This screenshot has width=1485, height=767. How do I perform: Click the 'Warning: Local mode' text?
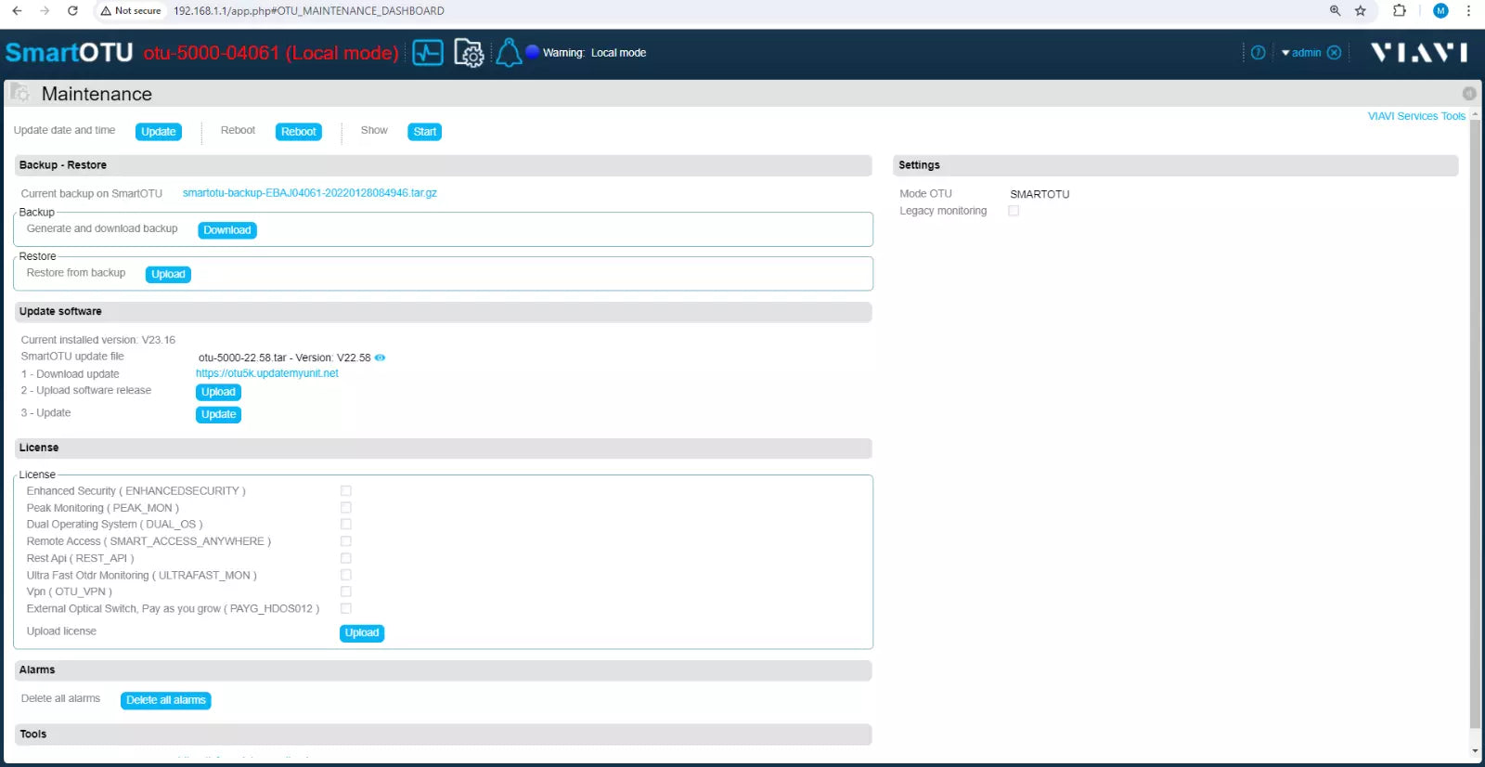(x=595, y=53)
